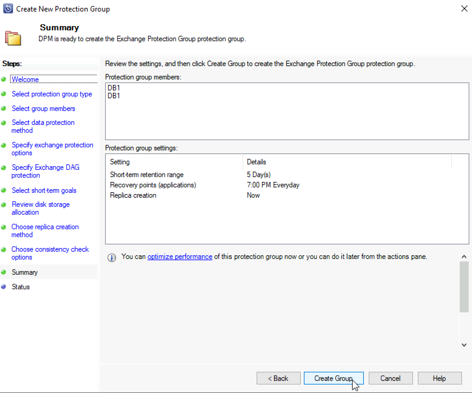
Task: Open the Select group members step
Action: coord(43,109)
